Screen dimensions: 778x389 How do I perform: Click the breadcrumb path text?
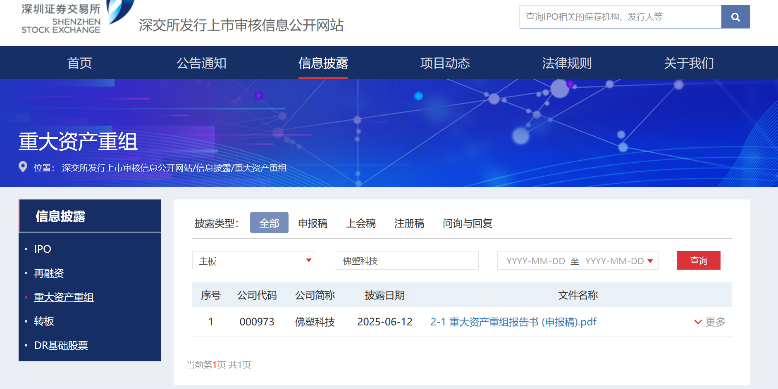[x=174, y=168]
